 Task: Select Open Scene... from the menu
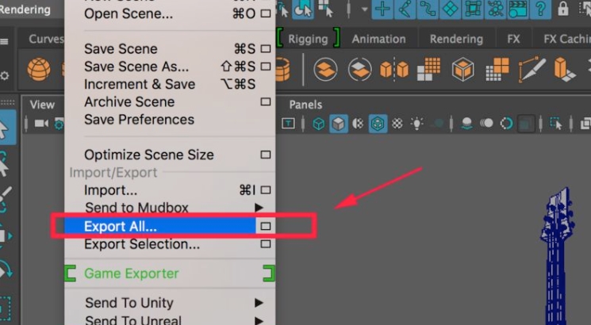click(x=129, y=13)
